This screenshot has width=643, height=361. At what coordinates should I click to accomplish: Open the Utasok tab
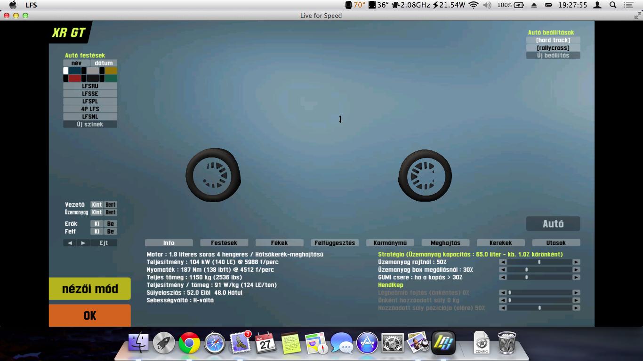point(556,243)
